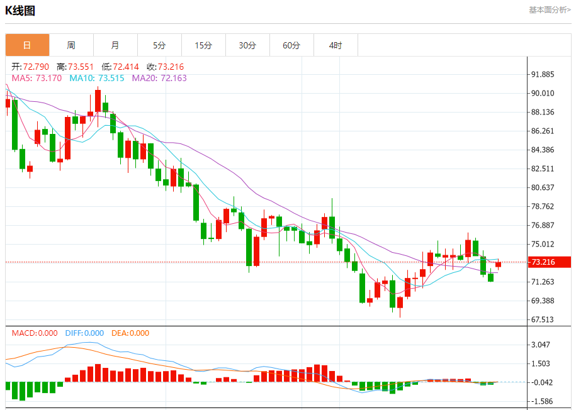Screen dimensions: 576x410
Task: Click the 76.887 price axis label
Action: pyautogui.click(x=543, y=225)
